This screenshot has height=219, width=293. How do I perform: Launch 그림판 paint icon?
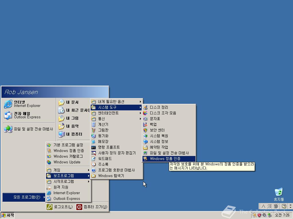pos(94,130)
